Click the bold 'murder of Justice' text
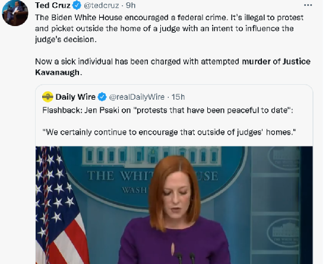The height and width of the screenshot is (264, 329). click(x=276, y=62)
